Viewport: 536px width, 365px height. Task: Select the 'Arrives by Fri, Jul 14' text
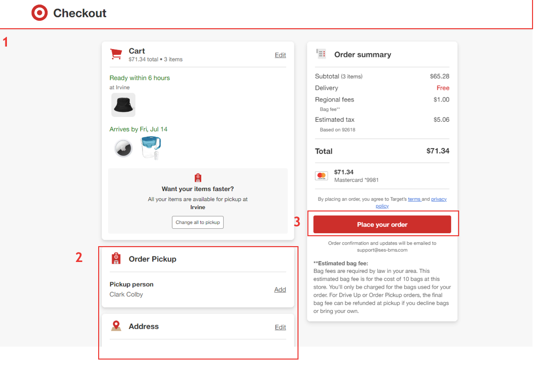[138, 129]
